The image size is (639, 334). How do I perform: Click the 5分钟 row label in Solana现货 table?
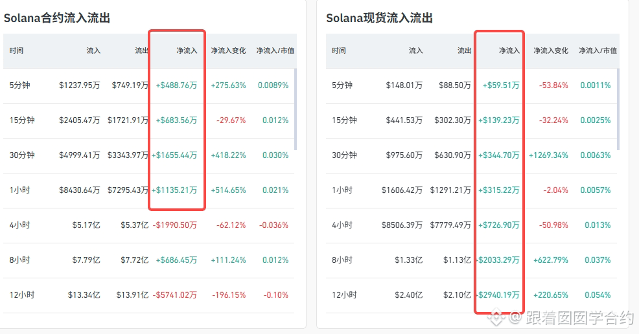342,85
